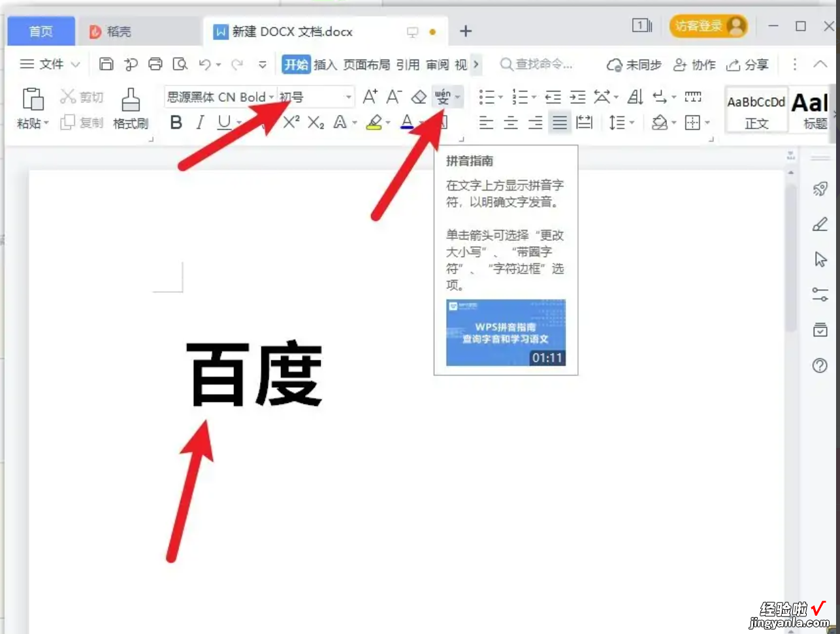Open the 插入 ribbon tab

325,64
